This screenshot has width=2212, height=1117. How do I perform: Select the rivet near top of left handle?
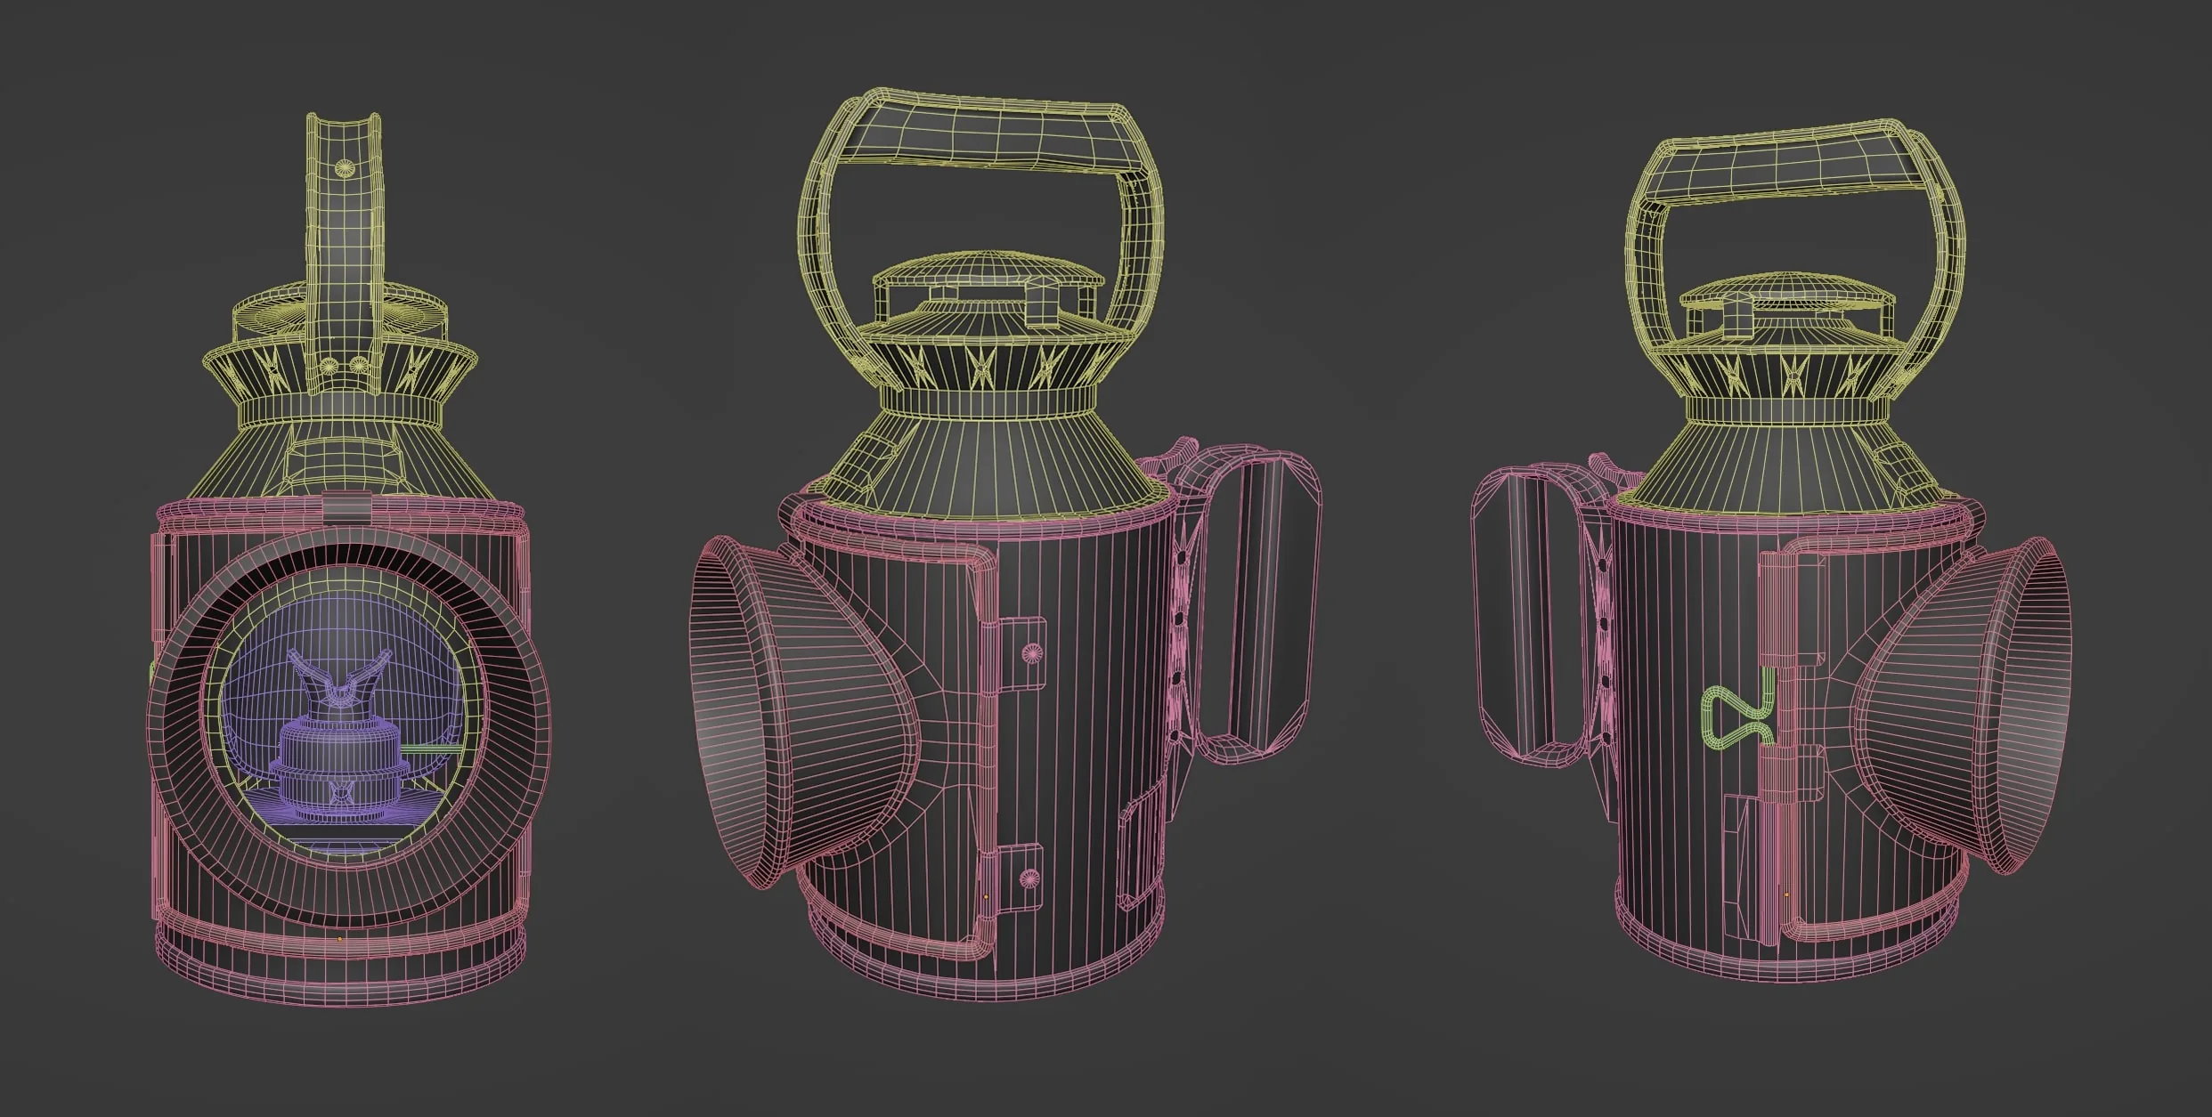[x=343, y=167]
